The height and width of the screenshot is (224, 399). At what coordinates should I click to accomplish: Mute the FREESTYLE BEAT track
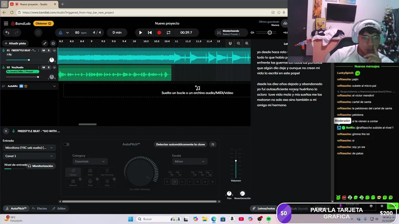(x=44, y=50)
